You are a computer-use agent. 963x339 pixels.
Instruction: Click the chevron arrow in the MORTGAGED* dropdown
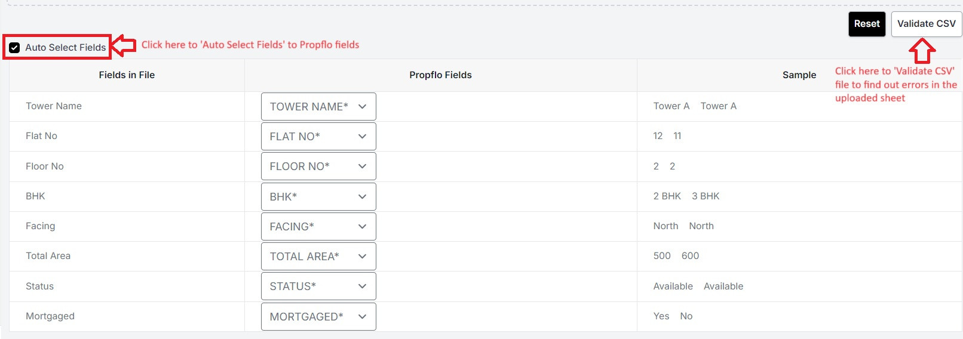362,316
